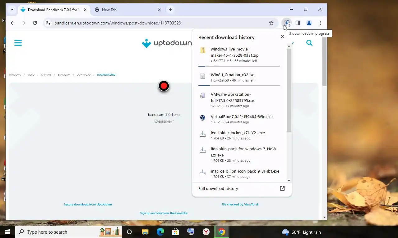Open the Uptodown search magnifier
The width and height of the screenshot is (398, 238).
(x=309, y=43)
